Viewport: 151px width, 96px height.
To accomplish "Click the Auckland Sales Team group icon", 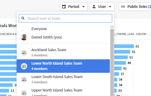I will pyautogui.click(x=24, y=53).
